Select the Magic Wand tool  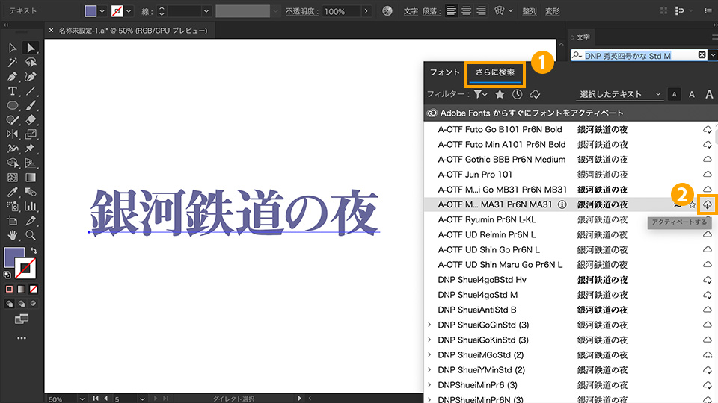tap(13, 62)
